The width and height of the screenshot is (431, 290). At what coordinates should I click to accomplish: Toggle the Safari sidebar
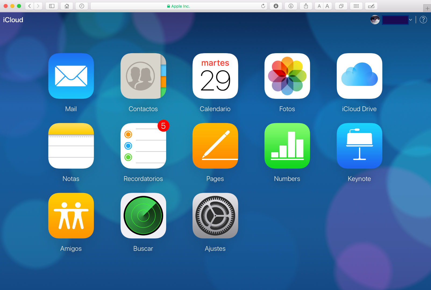point(52,6)
